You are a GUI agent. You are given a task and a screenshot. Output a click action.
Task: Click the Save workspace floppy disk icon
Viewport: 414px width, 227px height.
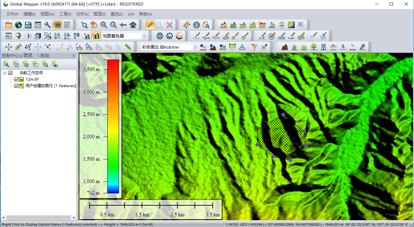coord(28,25)
